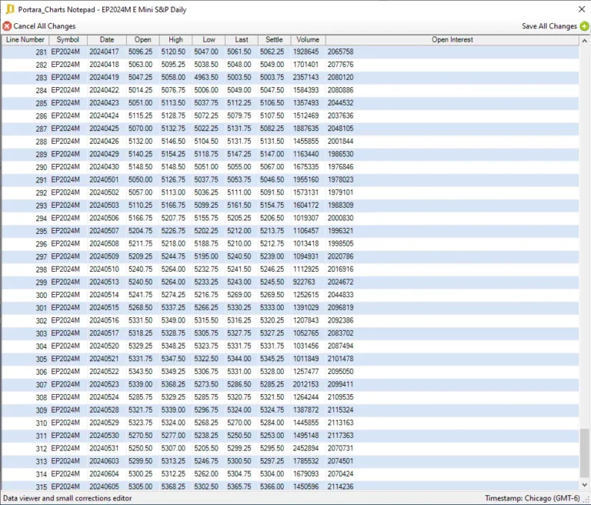
Task: Select high value 5132.75 in line 287
Action: (173, 129)
